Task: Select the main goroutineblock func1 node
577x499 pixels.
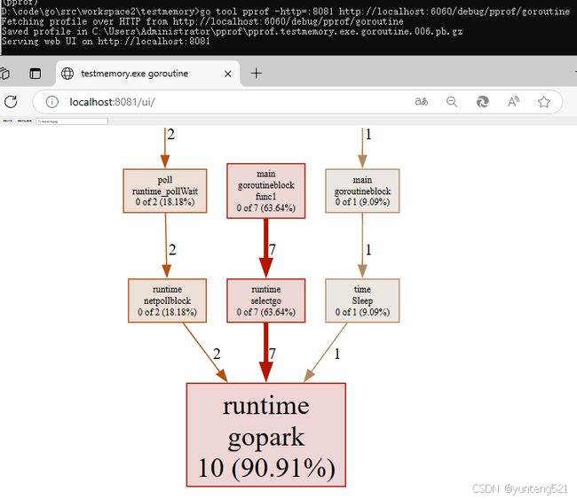Action: coord(266,191)
